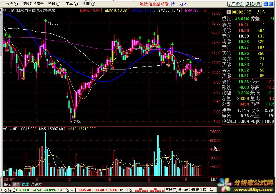Click the 13.00 price axis label

pyautogui.click(x=216, y=13)
